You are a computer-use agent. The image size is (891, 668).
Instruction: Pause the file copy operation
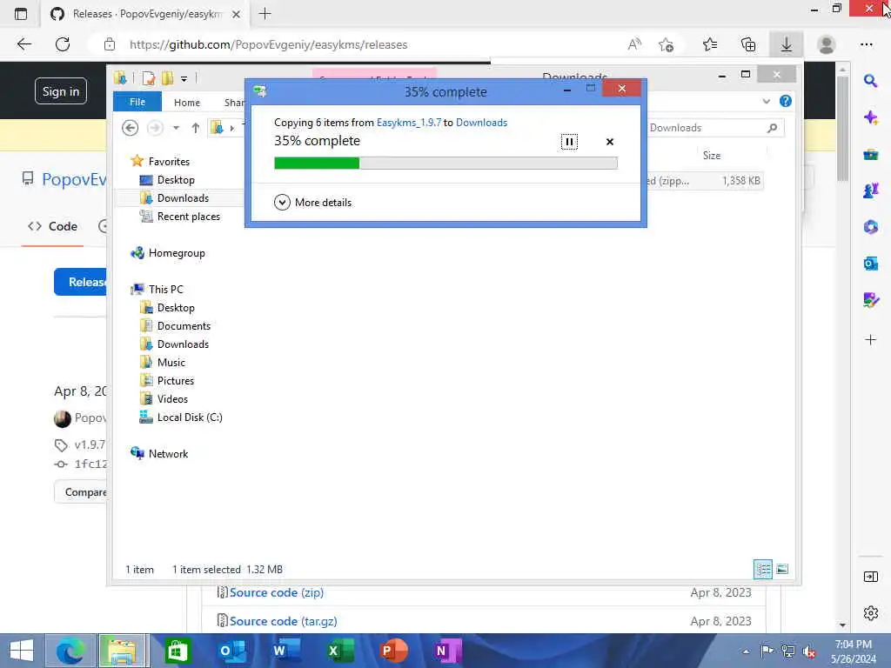click(569, 142)
